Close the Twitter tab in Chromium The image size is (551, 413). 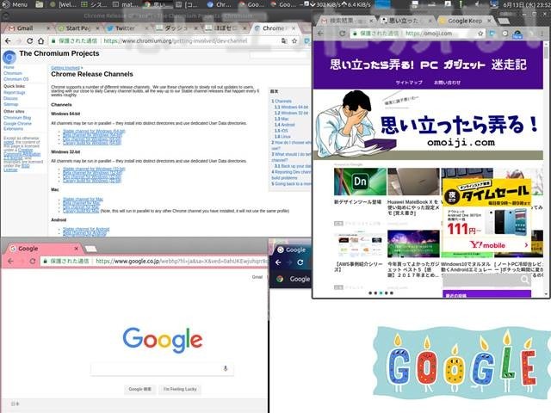coord(146,28)
